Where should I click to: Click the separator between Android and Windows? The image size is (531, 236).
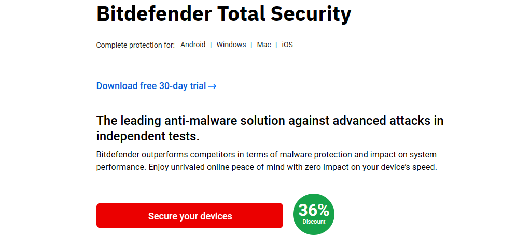point(211,45)
